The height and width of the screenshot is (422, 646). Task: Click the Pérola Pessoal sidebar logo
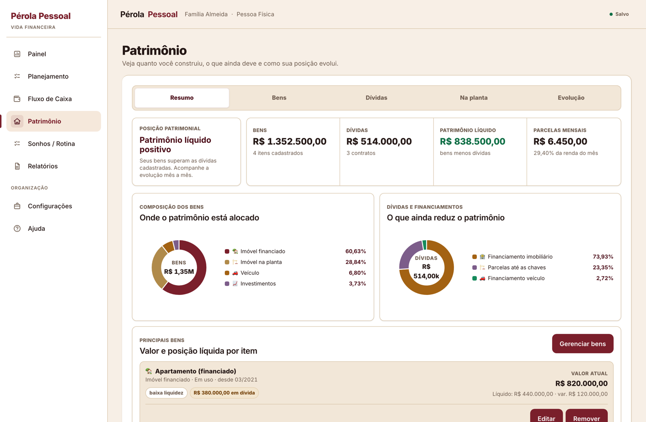point(41,16)
